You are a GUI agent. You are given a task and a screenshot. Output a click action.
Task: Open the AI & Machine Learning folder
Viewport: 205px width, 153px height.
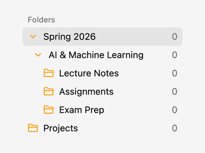click(x=96, y=55)
